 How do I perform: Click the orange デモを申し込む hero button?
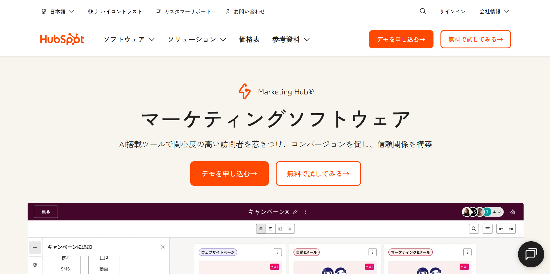229,173
